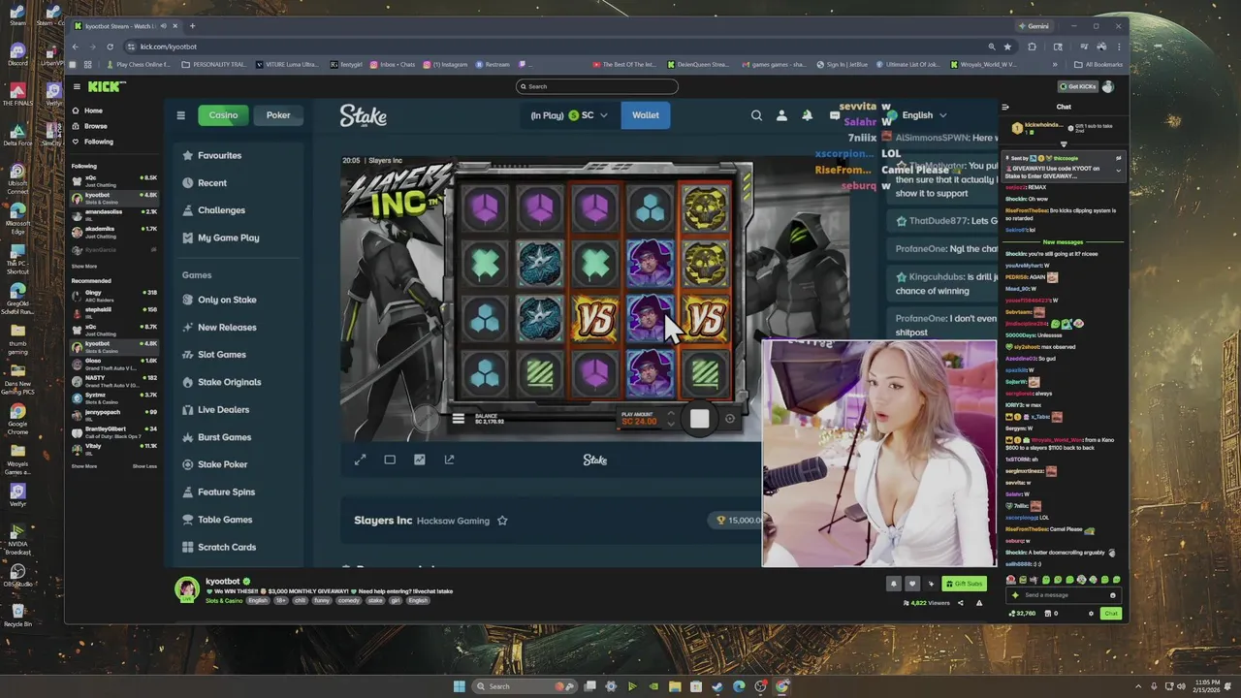Click Windows taskbar Search box

point(526,686)
